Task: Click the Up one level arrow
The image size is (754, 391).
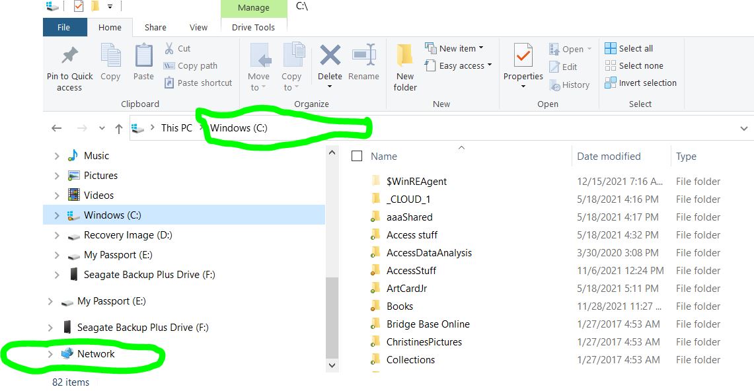Action: click(x=119, y=128)
